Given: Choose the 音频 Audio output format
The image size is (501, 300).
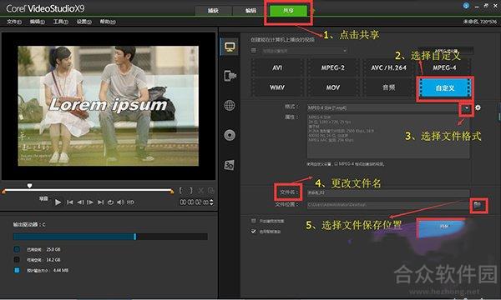Looking at the screenshot, I should click(388, 87).
